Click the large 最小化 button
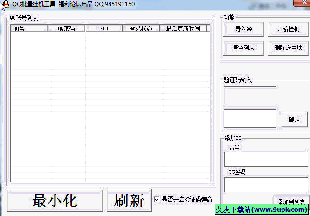 (55, 201)
